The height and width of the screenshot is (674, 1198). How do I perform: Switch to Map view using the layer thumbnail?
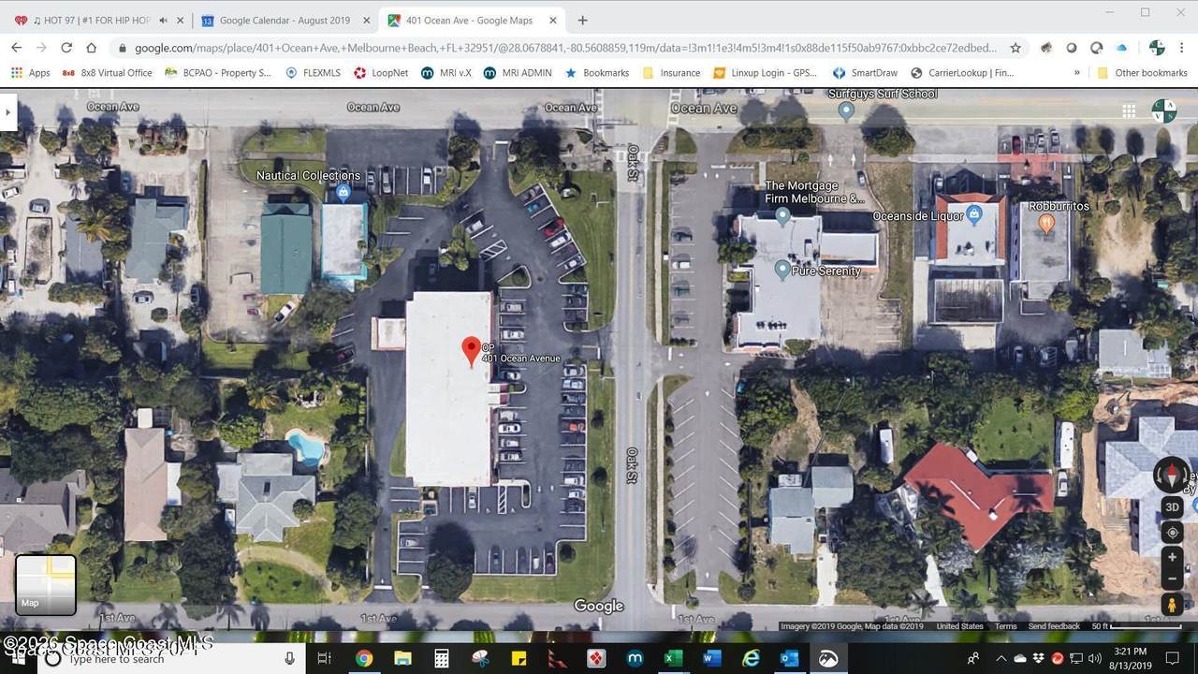click(46, 585)
